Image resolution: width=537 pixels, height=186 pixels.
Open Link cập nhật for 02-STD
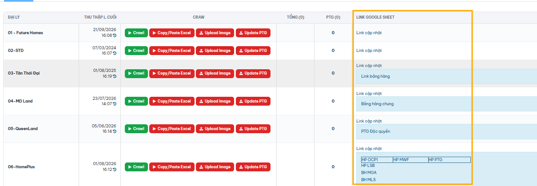369,51
